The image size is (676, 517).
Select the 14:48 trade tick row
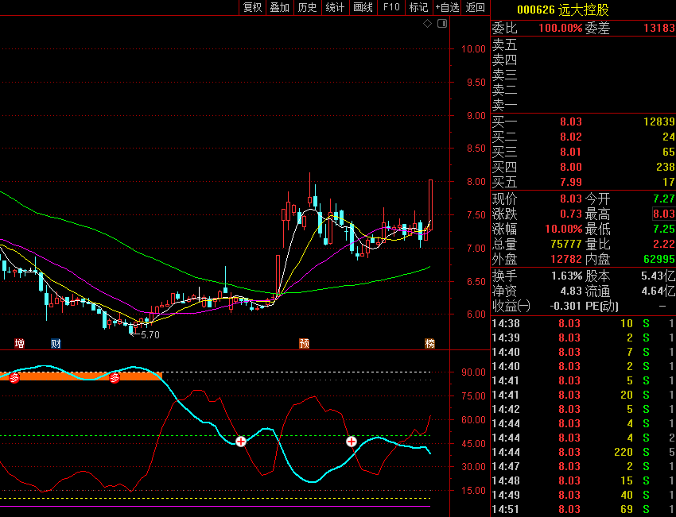pyautogui.click(x=583, y=480)
